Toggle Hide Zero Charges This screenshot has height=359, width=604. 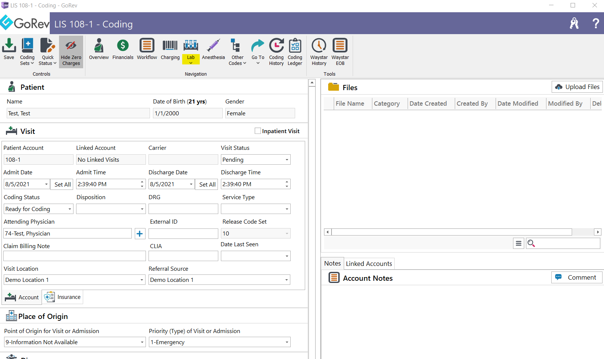pos(71,52)
